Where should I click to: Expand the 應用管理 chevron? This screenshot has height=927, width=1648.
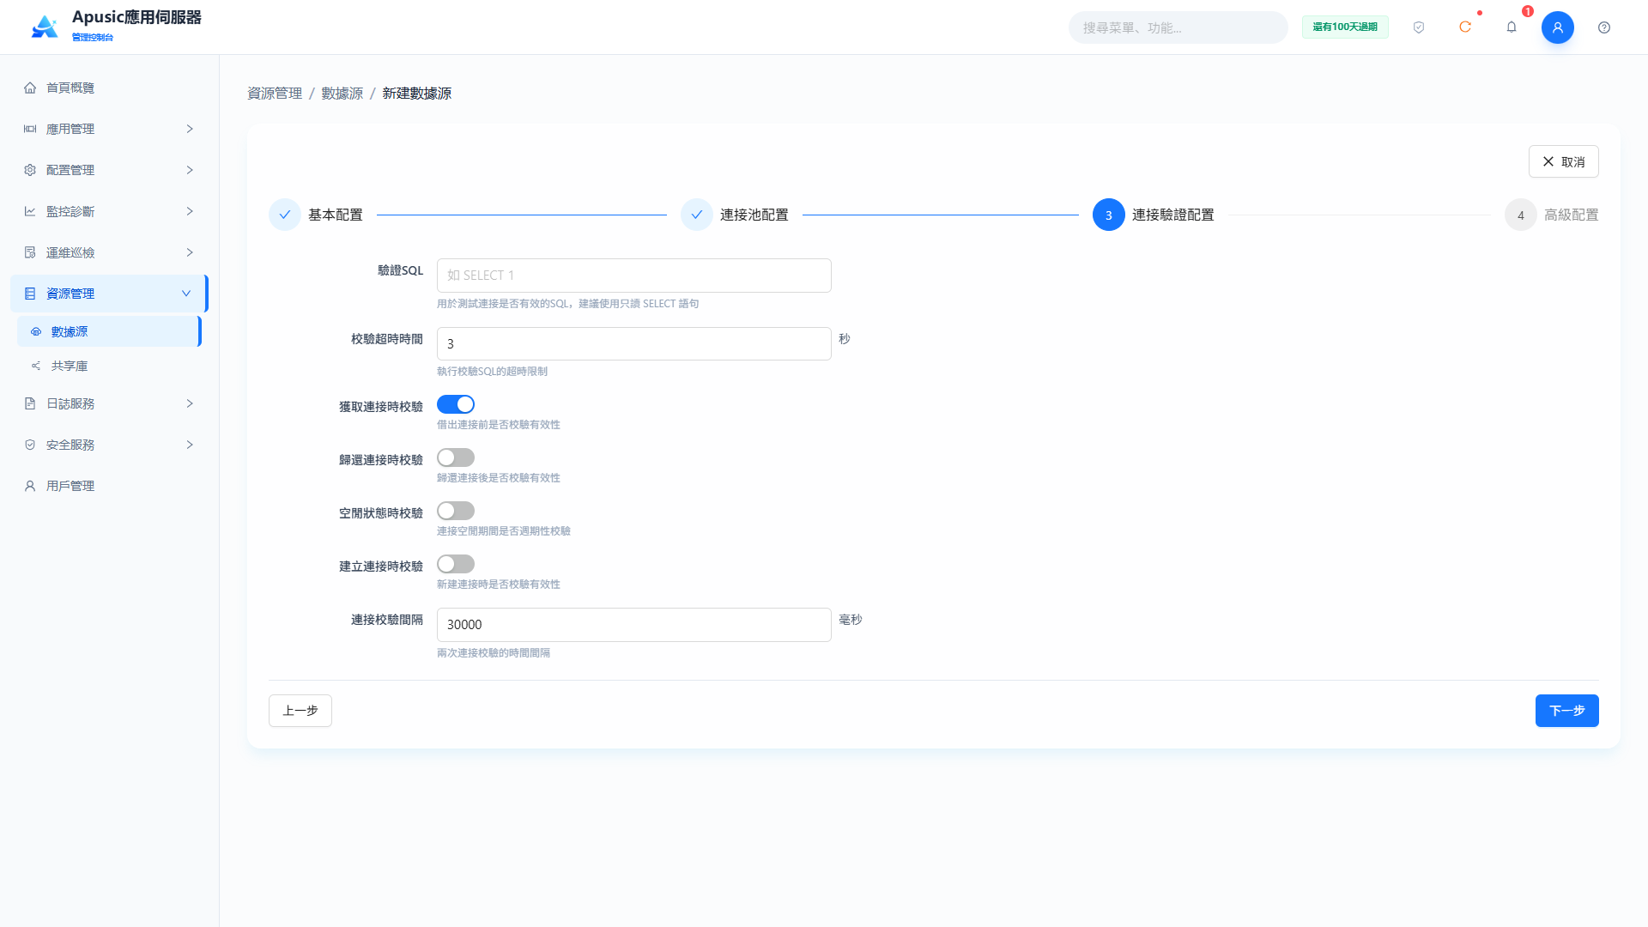coord(190,129)
